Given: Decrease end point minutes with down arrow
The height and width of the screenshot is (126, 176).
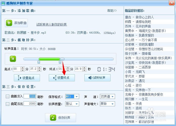Looking at the screenshot, I should coord(68,70).
